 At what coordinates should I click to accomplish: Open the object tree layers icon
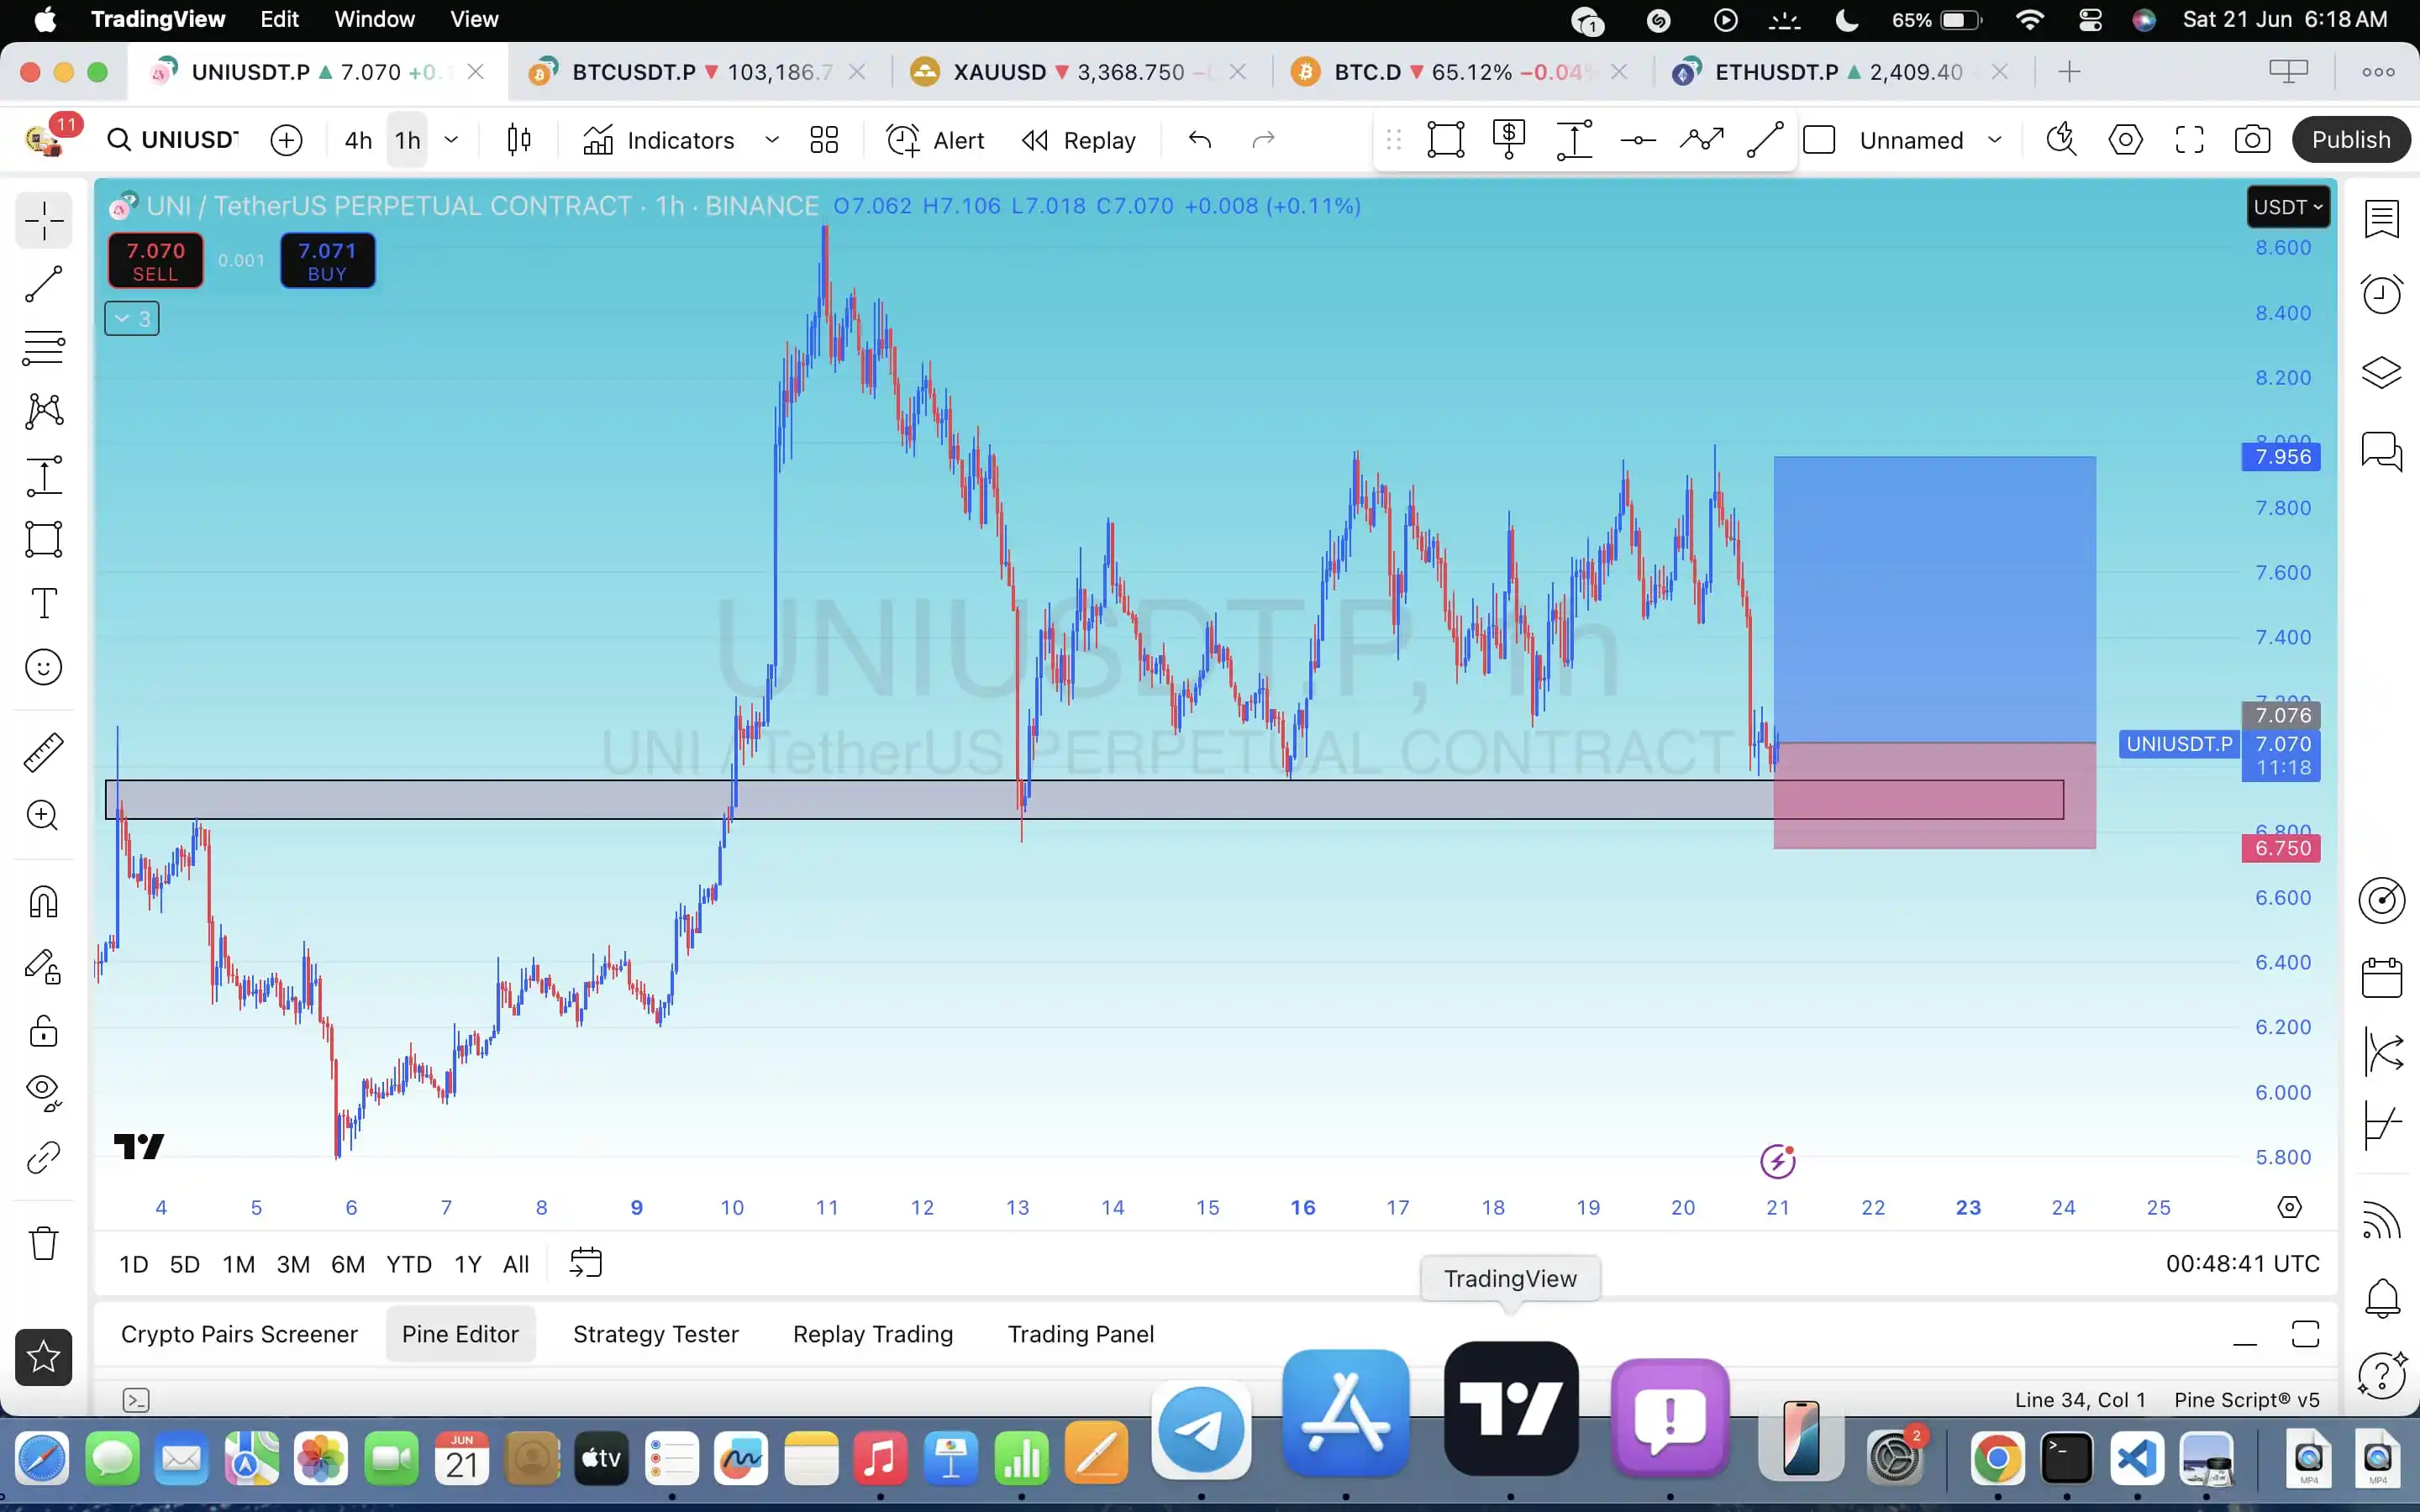[2382, 372]
